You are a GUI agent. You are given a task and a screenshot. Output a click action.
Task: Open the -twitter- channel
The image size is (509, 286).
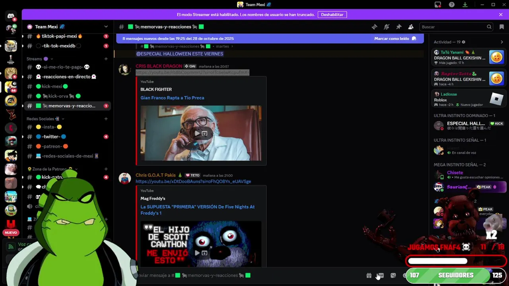(x=68, y=137)
